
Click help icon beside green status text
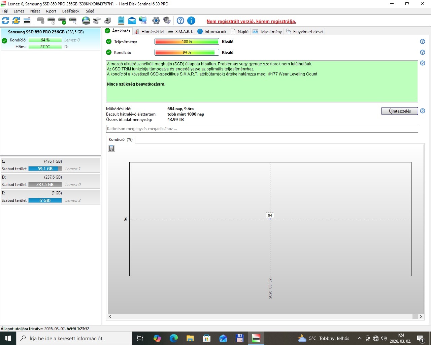[423, 63]
